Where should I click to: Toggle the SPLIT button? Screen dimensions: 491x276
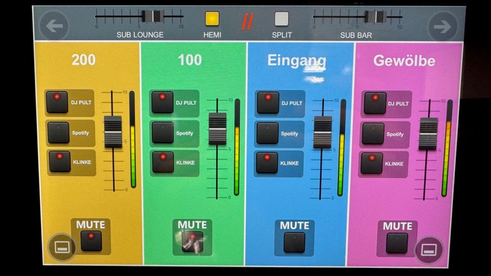282,19
